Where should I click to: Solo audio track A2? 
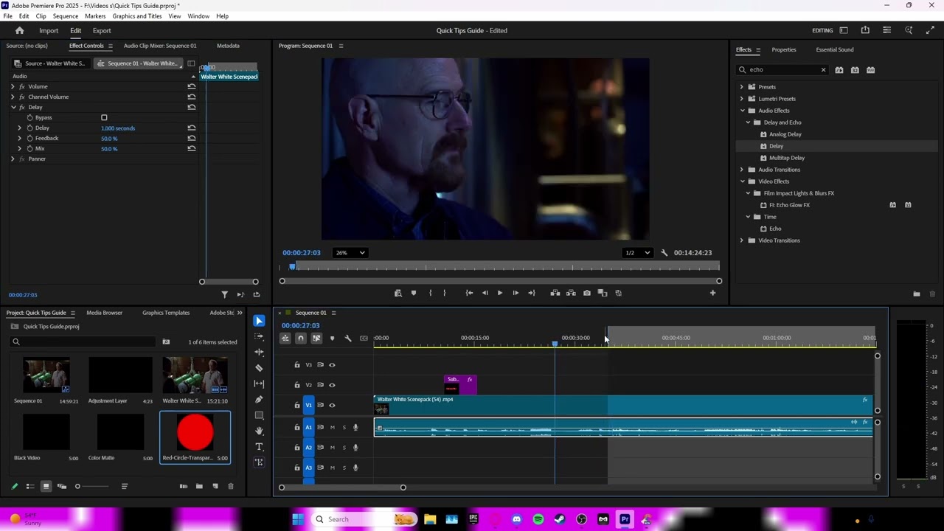(344, 448)
